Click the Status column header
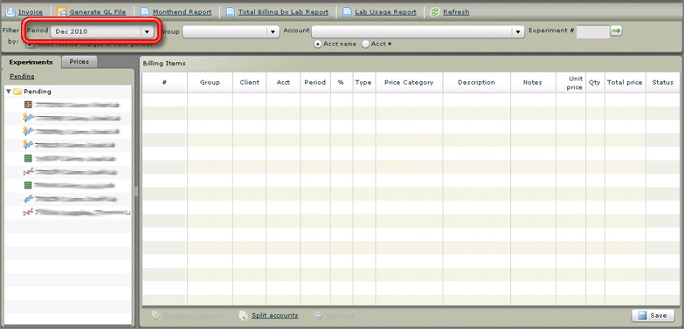The width and height of the screenshot is (684, 329). coord(663,82)
